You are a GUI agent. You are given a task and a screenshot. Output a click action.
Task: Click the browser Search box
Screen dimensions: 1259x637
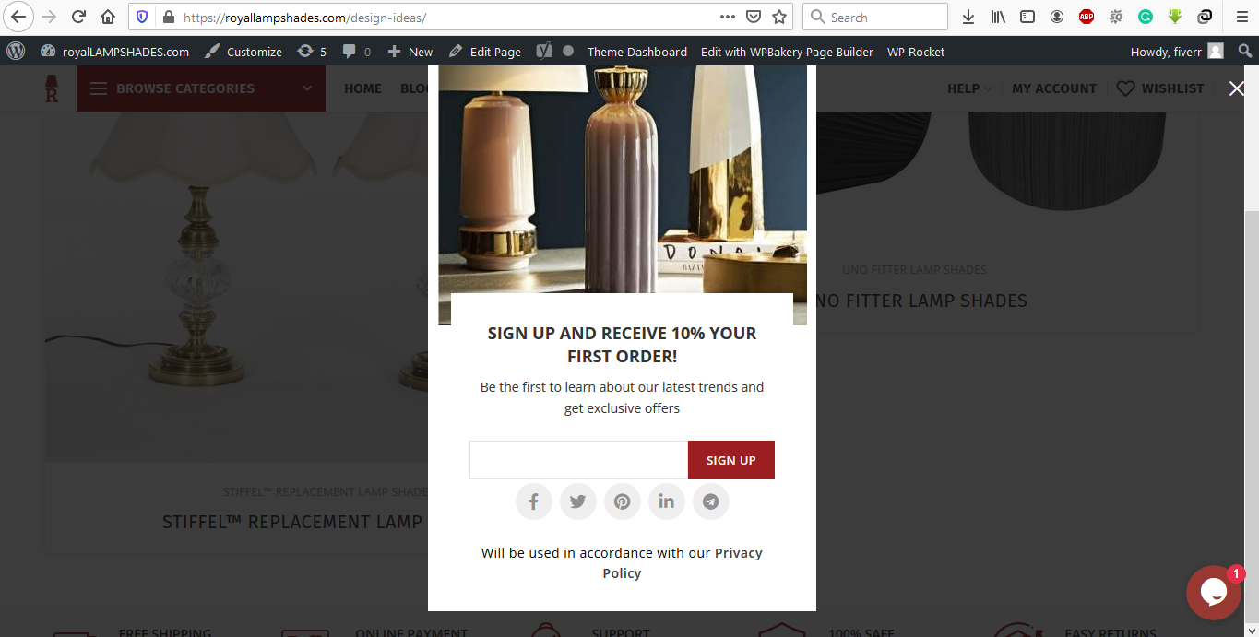[876, 17]
